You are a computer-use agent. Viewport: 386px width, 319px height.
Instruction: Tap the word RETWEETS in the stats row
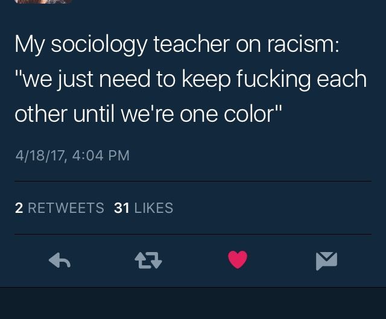tap(66, 208)
